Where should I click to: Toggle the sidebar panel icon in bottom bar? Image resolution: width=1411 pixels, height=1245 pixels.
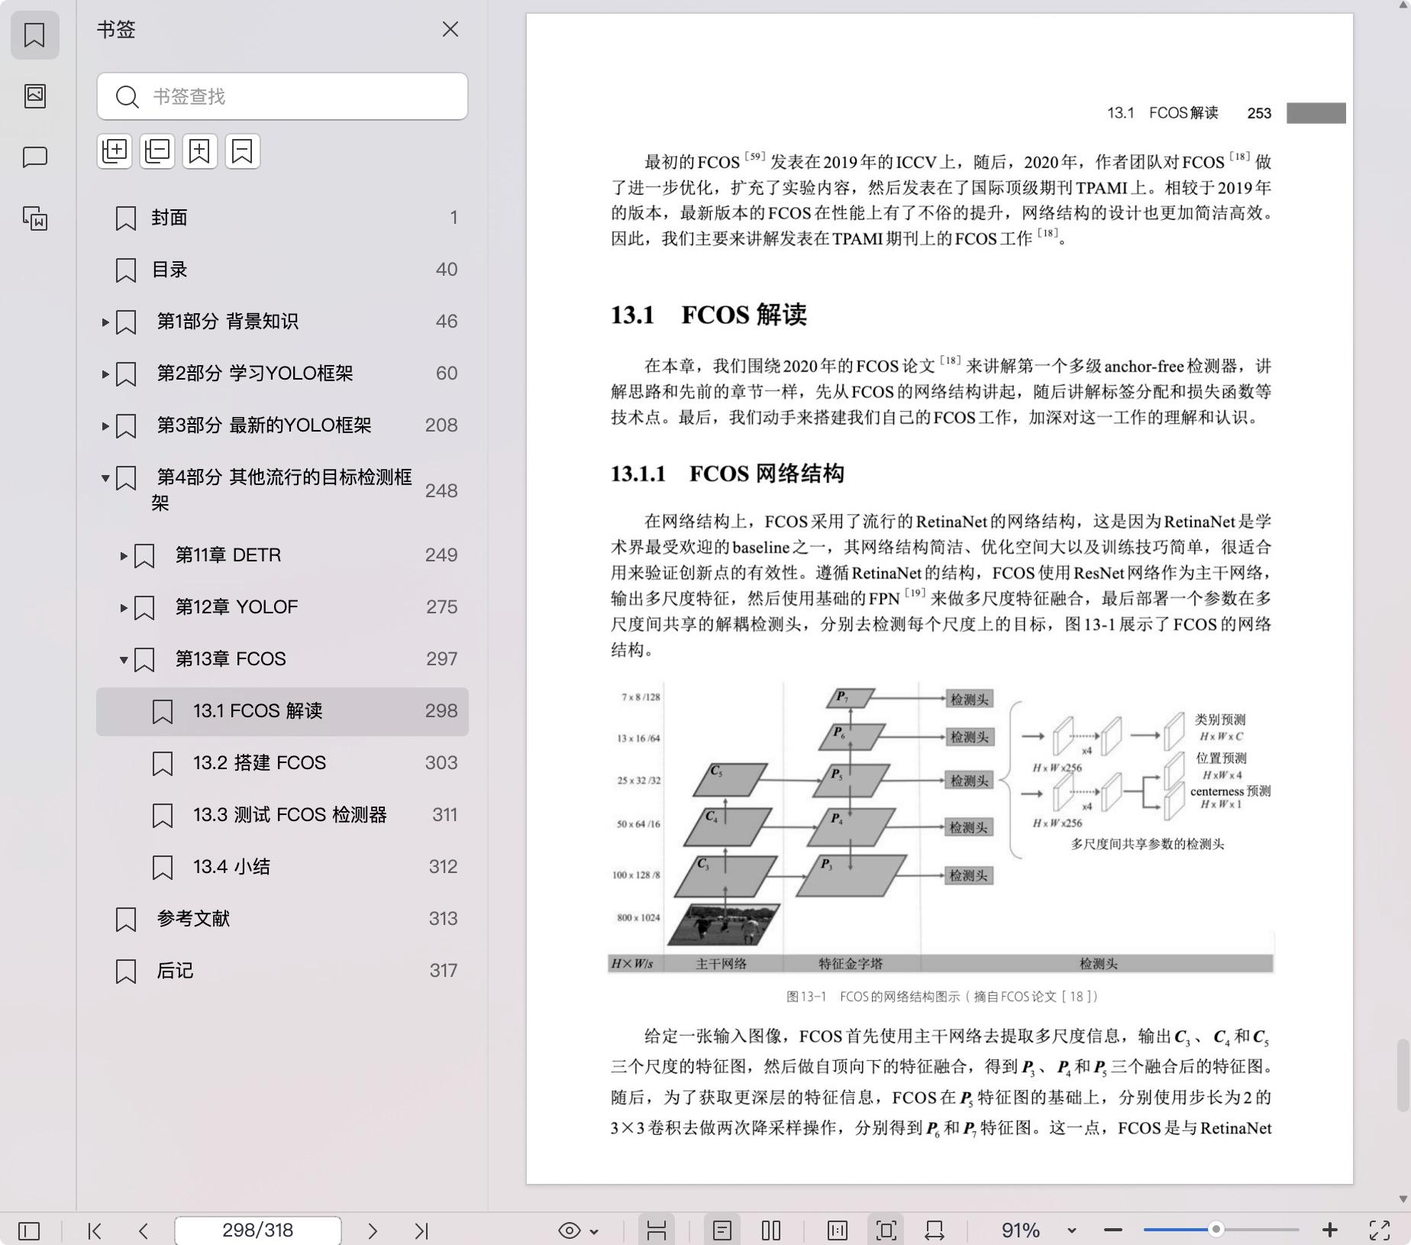29,1230
